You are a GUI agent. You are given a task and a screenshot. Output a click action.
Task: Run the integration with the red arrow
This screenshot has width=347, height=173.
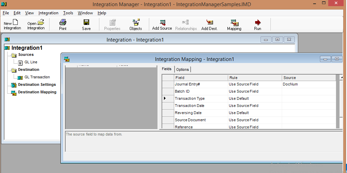[x=258, y=22]
